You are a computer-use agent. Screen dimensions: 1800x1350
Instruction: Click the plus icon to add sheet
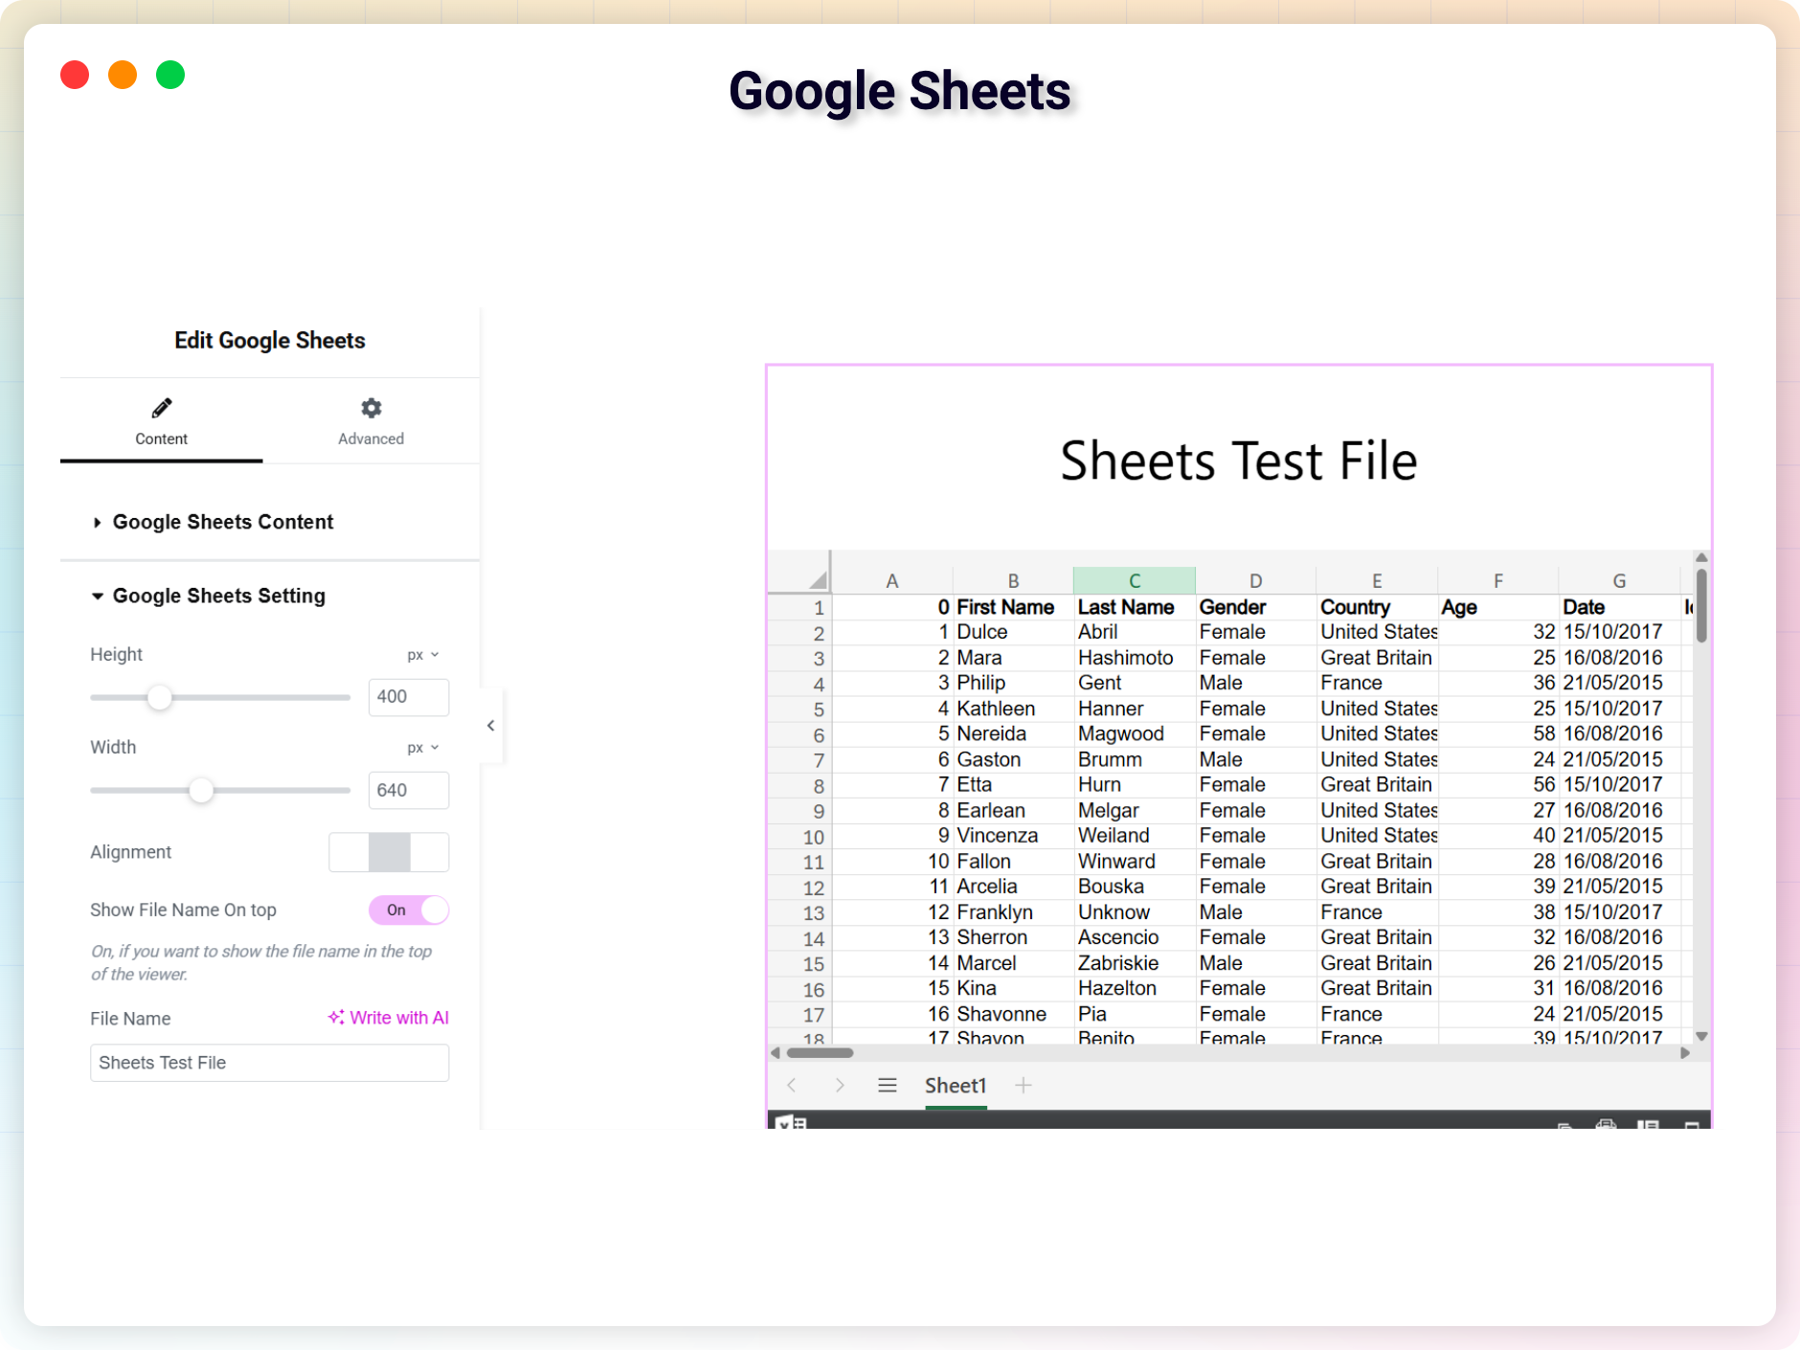1023,1085
